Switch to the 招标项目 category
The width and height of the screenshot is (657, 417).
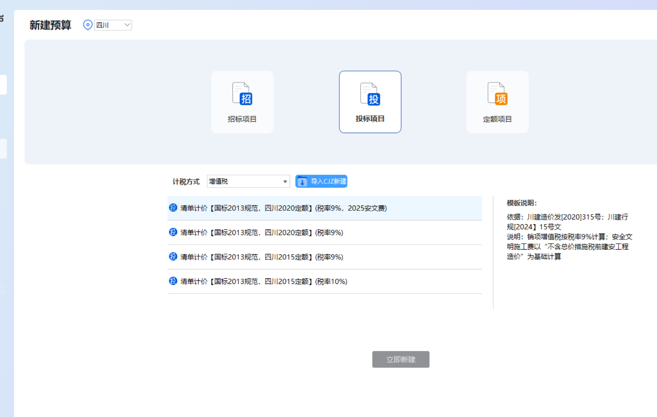tap(242, 102)
